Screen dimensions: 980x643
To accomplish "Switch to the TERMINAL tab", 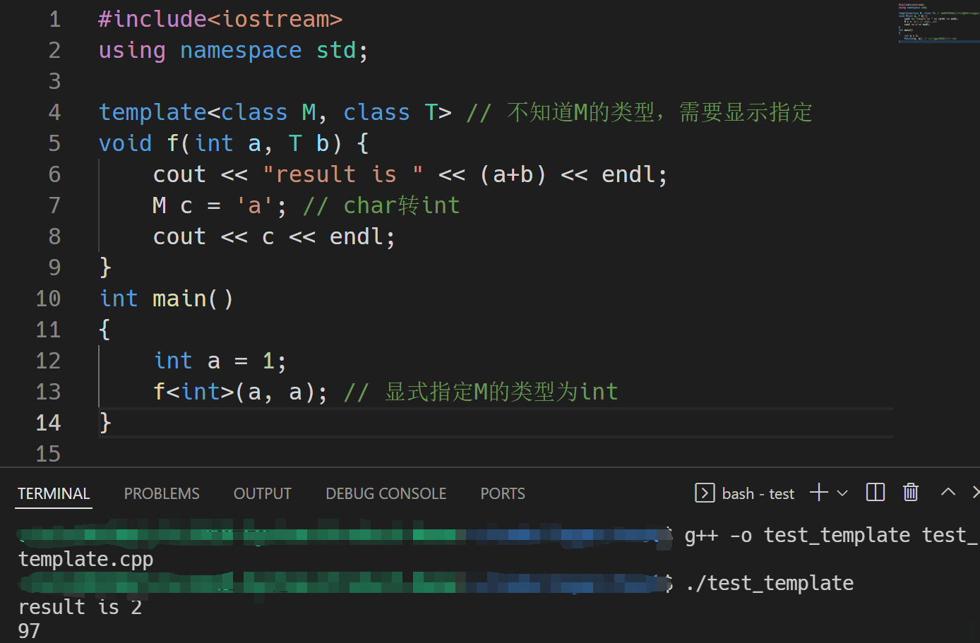I will (x=54, y=493).
